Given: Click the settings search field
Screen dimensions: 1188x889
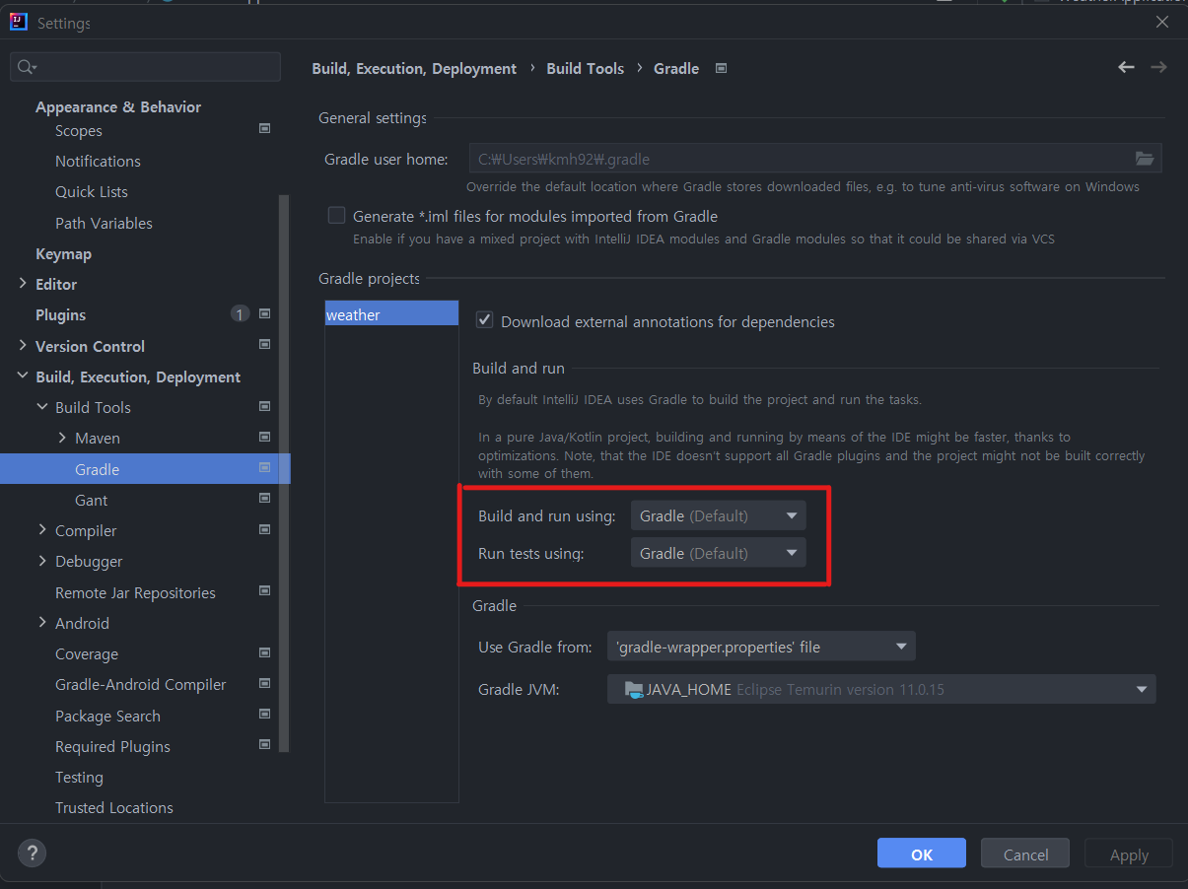Looking at the screenshot, I should click(x=145, y=67).
